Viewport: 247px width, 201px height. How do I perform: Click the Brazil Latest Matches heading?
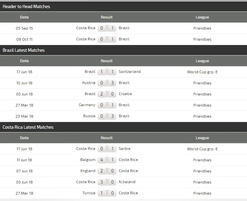pos(24,50)
